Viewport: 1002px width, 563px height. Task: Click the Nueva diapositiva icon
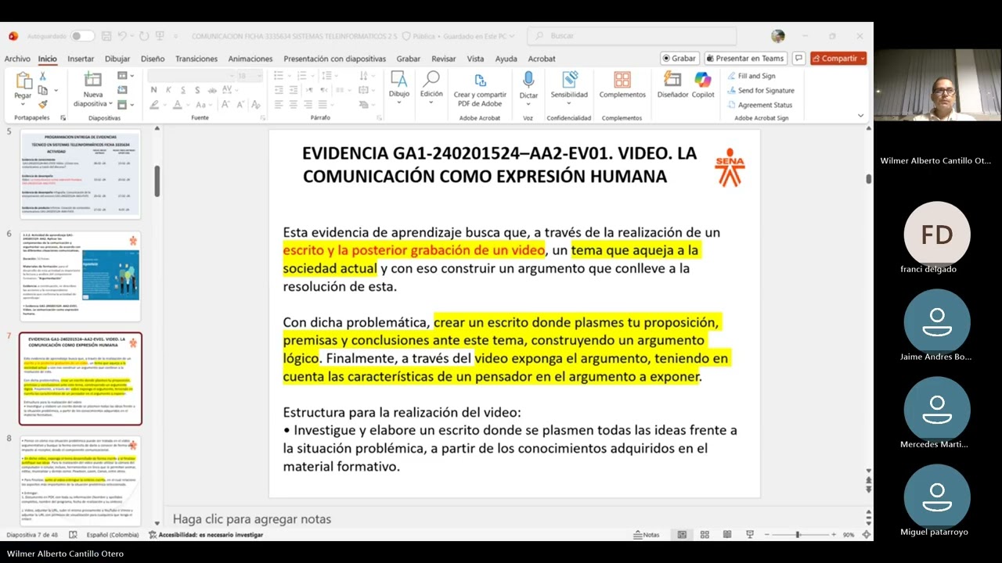tap(93, 79)
